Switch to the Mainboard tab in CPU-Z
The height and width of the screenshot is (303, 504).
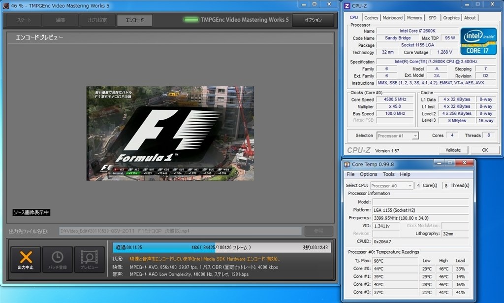pyautogui.click(x=392, y=18)
